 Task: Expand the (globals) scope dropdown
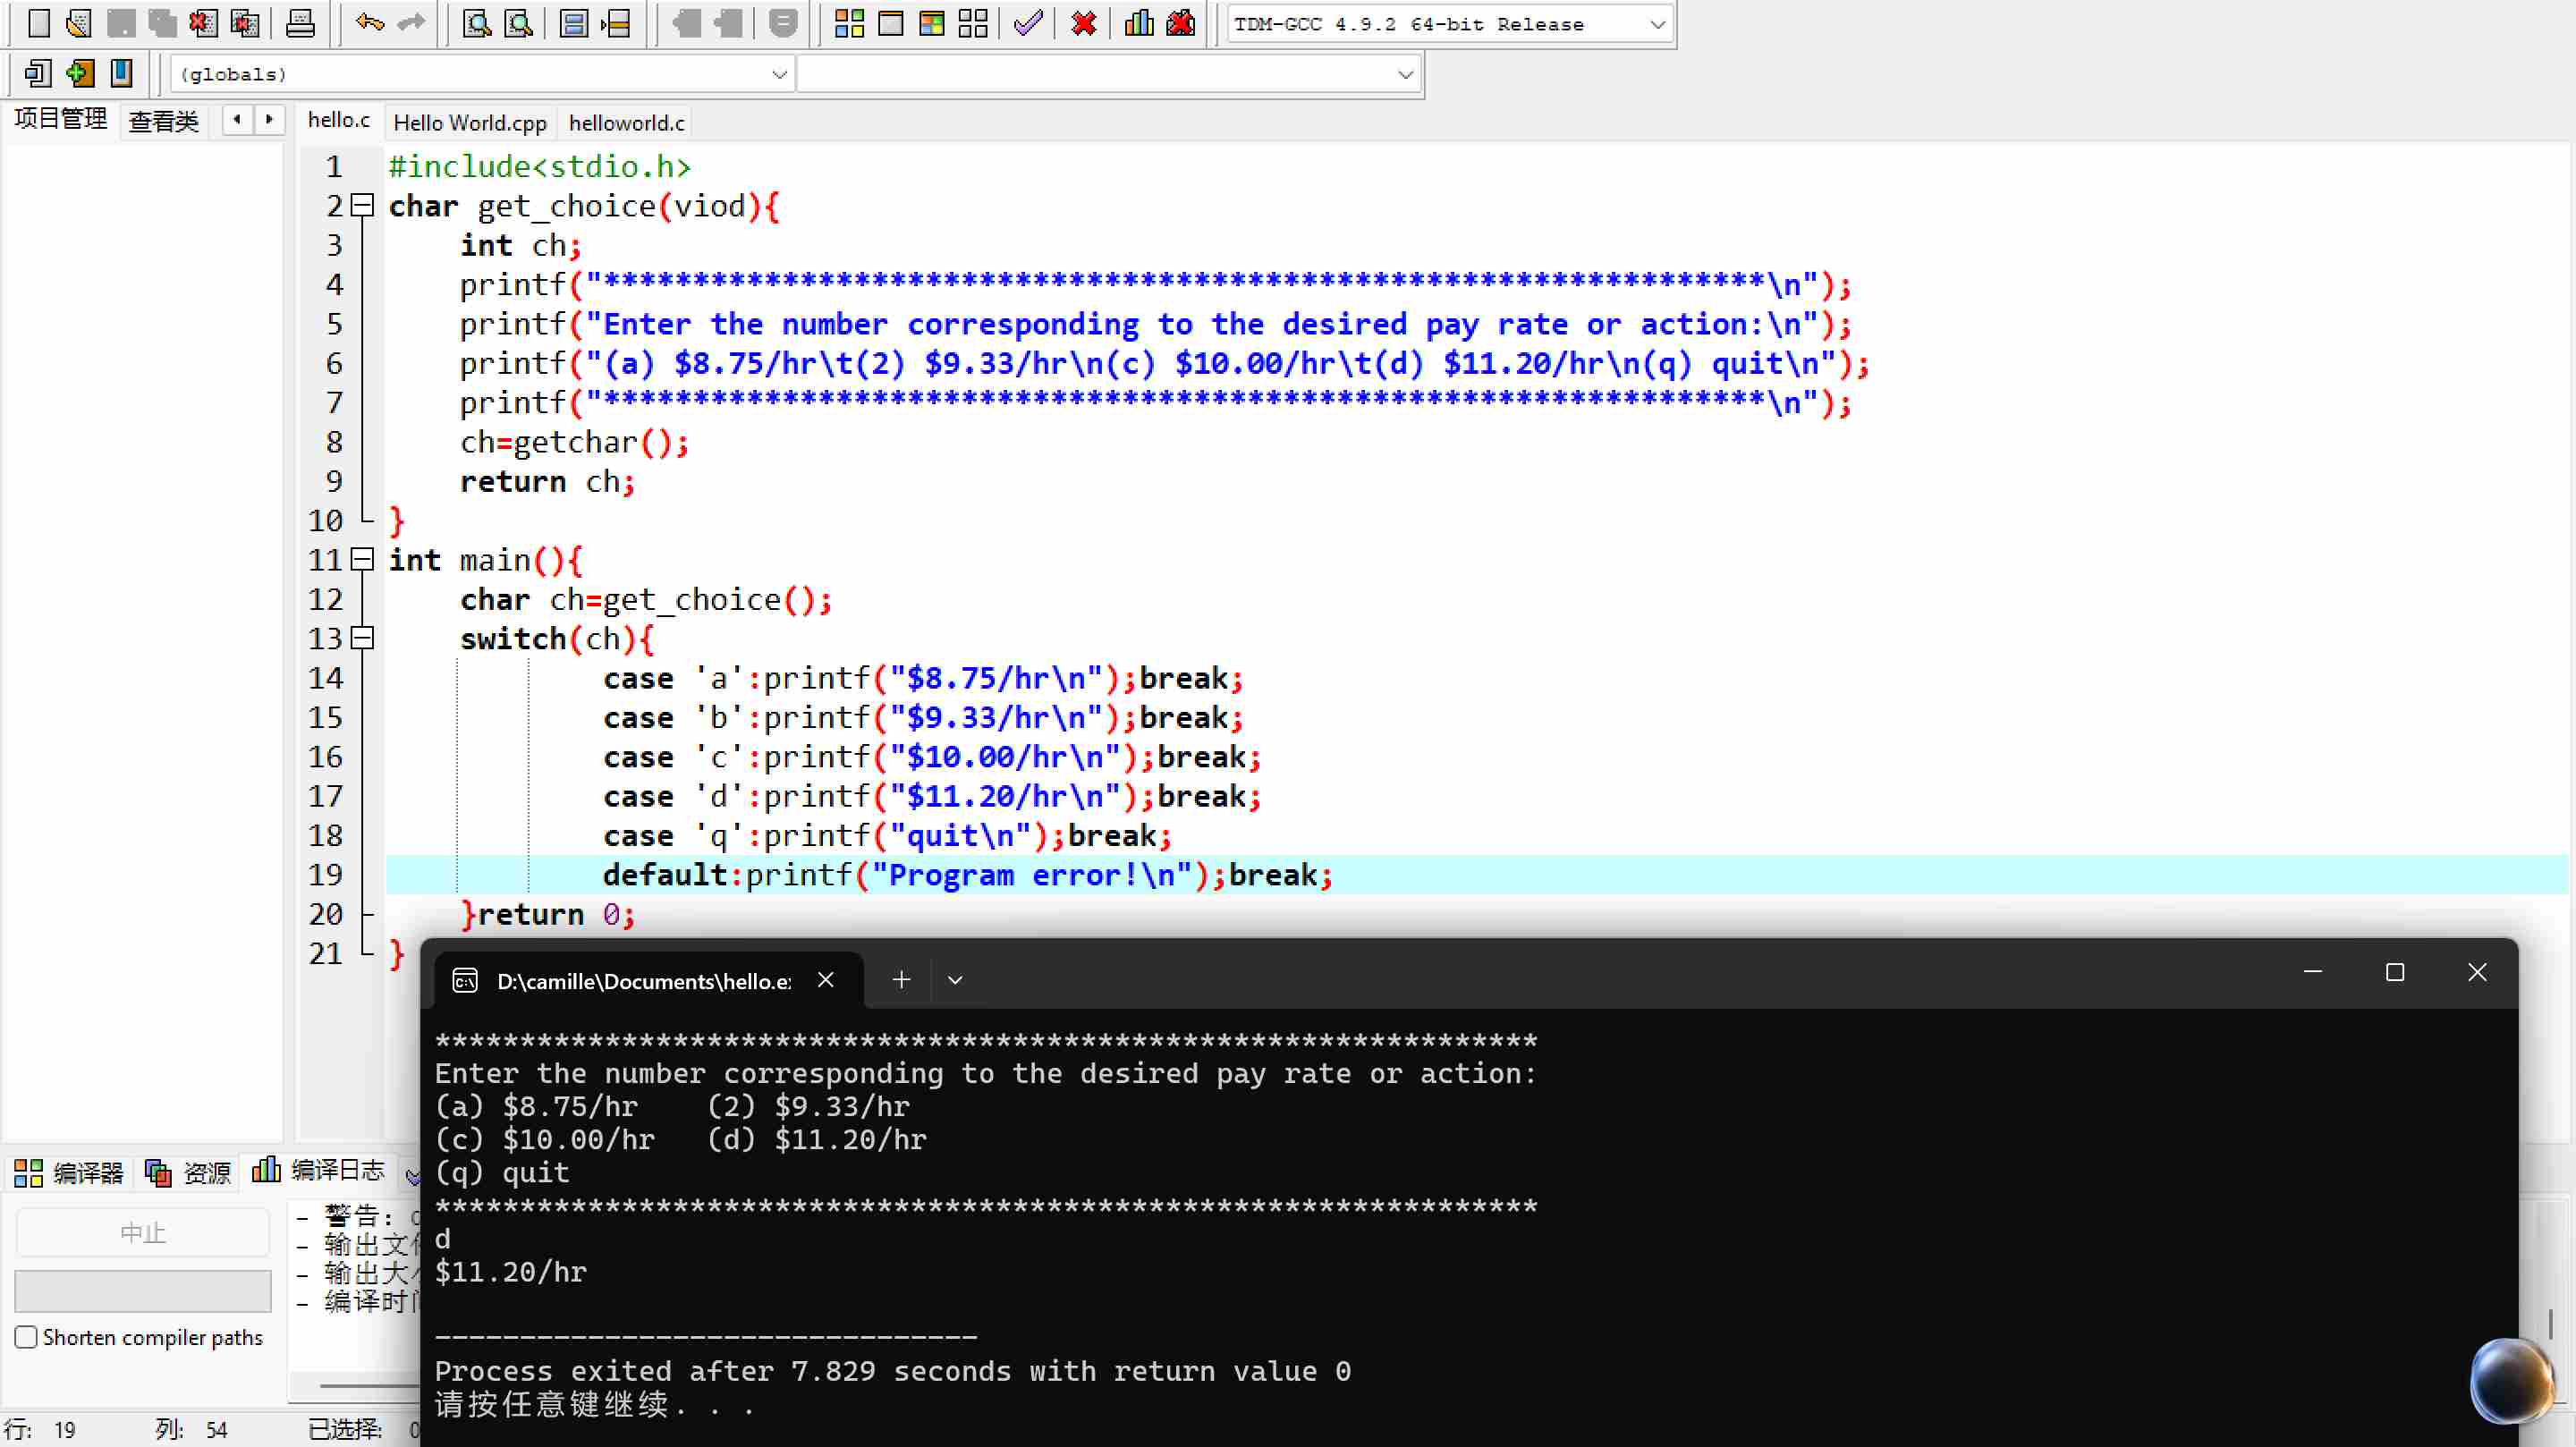click(x=779, y=74)
